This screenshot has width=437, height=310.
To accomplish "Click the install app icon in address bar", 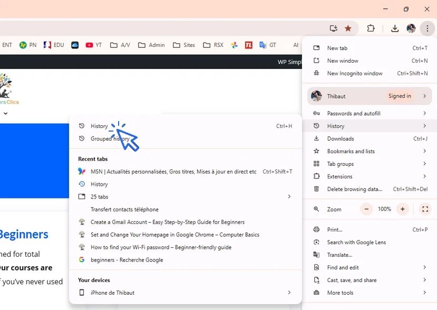I will [x=333, y=28].
